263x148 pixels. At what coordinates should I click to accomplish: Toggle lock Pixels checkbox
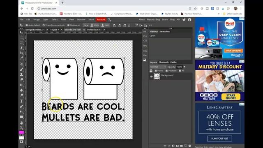click(156, 71)
